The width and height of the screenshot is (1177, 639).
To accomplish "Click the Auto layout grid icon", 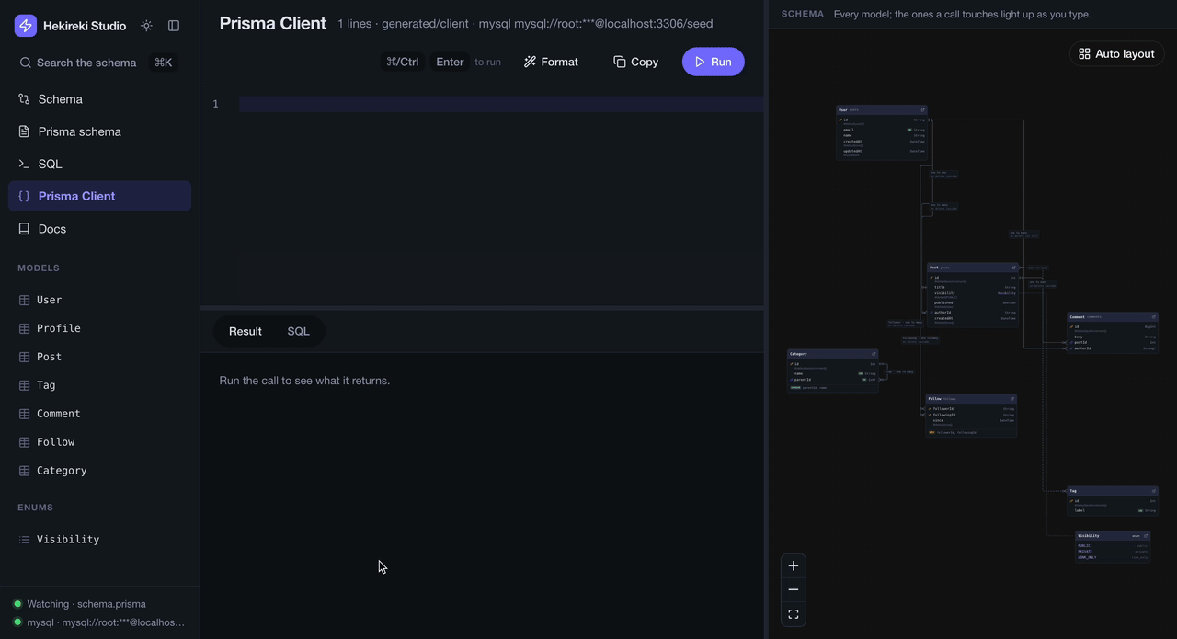I will pyautogui.click(x=1084, y=53).
